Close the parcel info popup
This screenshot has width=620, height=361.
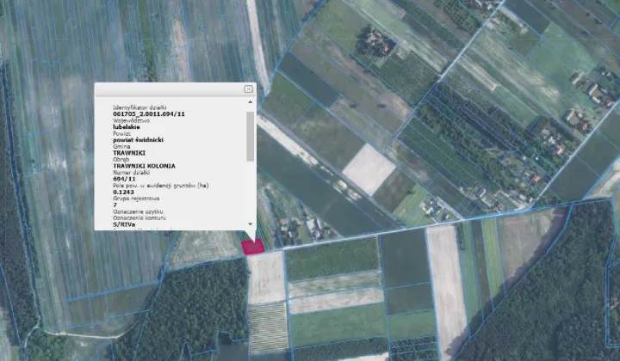[248, 89]
